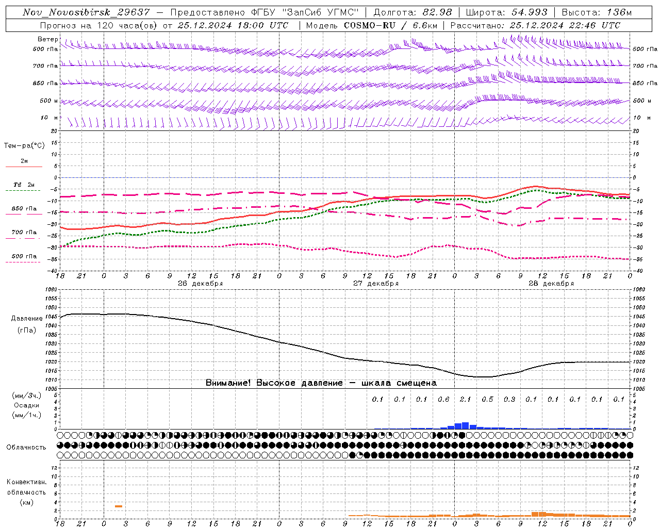Screen dimensions: 660x528
Task: Click the 0.6 precipitation value
Action: pos(443,400)
